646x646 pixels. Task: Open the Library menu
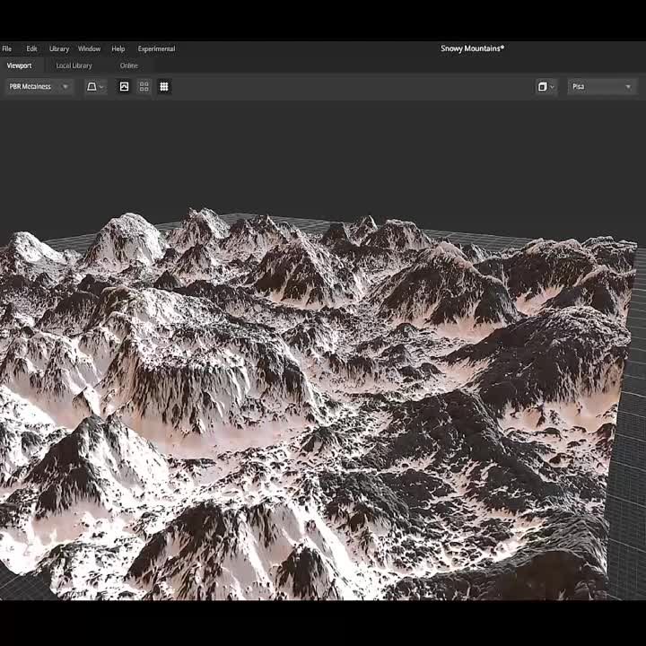pyautogui.click(x=59, y=48)
